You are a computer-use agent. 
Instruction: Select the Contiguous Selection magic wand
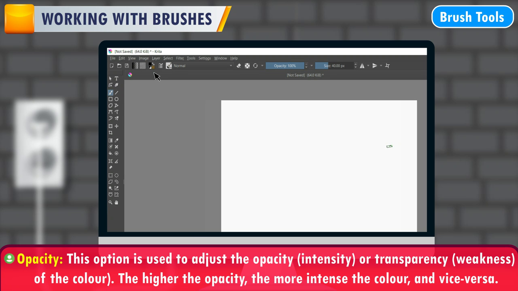tap(110, 188)
